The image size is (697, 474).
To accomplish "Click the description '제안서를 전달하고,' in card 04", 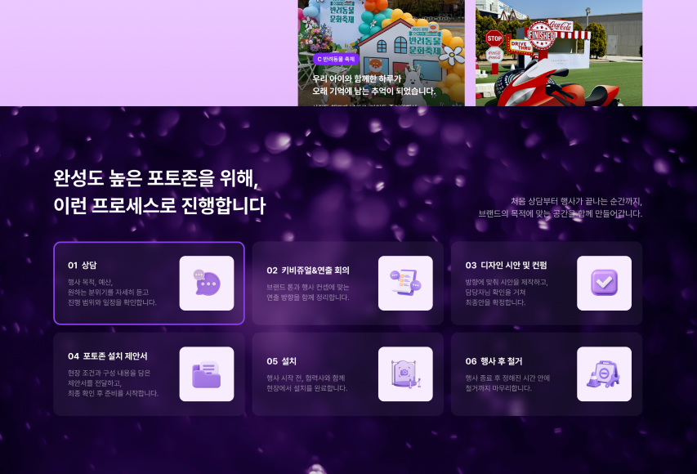I will click(95, 383).
